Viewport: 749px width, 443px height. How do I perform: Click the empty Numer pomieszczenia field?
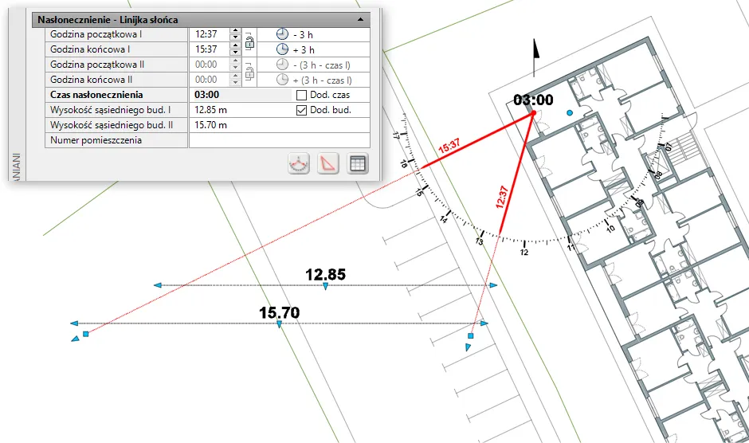click(279, 140)
